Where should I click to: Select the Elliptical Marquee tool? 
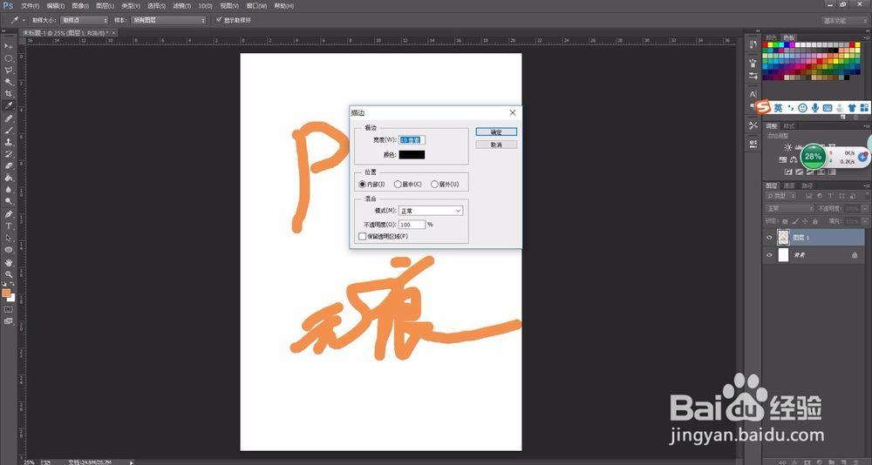point(9,58)
